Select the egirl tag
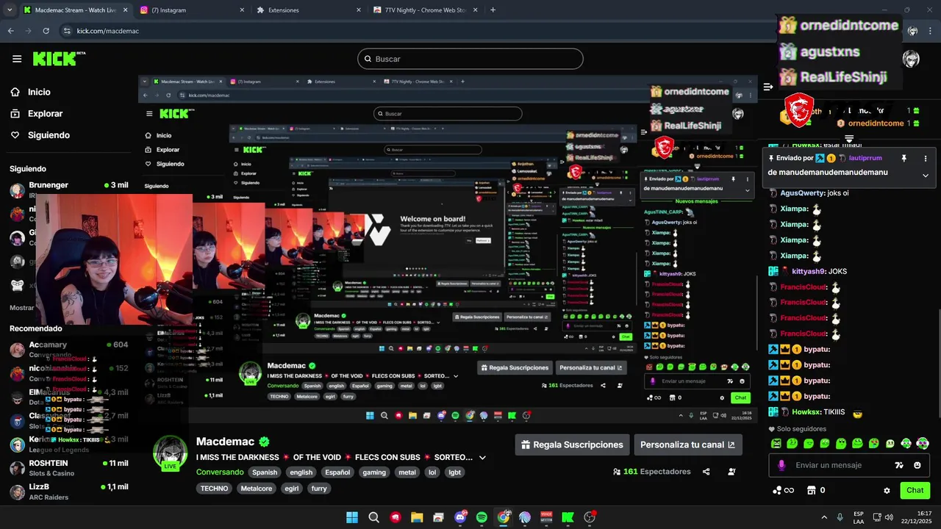 tap(292, 489)
